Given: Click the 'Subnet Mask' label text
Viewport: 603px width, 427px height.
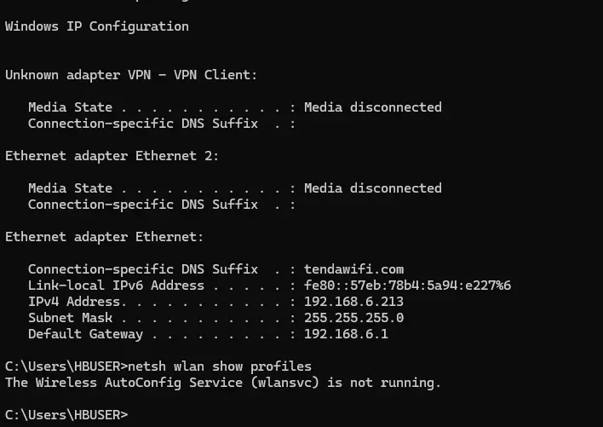Looking at the screenshot, I should coord(71,318).
